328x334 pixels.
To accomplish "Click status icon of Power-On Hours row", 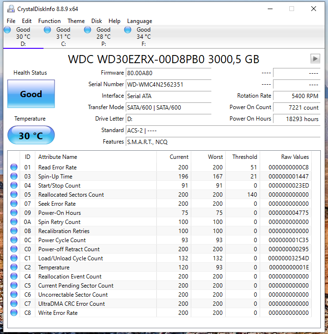I will (14, 212).
